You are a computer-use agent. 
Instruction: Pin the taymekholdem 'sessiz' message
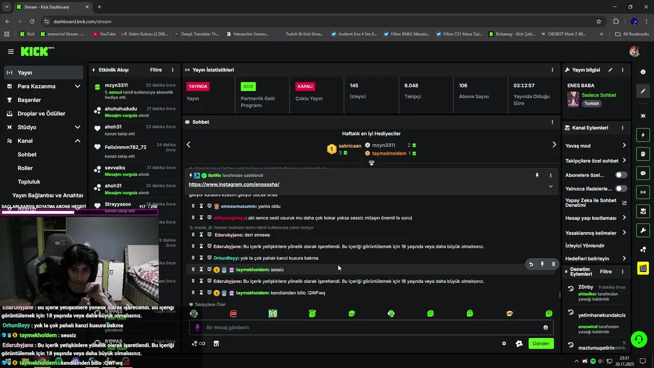542,264
